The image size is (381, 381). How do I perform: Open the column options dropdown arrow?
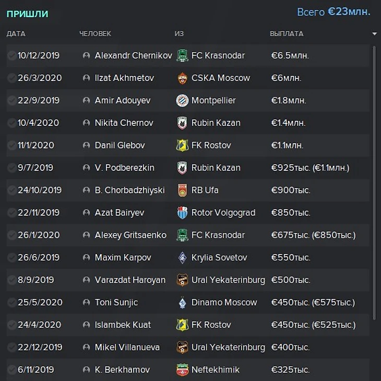(x=374, y=34)
